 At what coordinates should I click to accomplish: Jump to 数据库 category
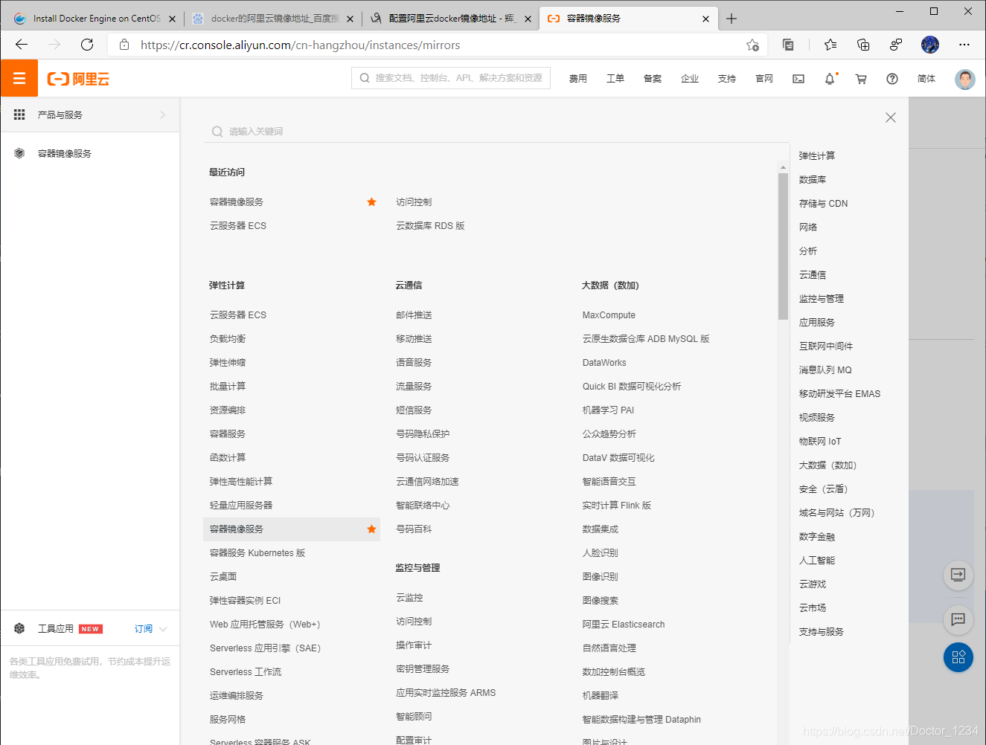click(813, 180)
